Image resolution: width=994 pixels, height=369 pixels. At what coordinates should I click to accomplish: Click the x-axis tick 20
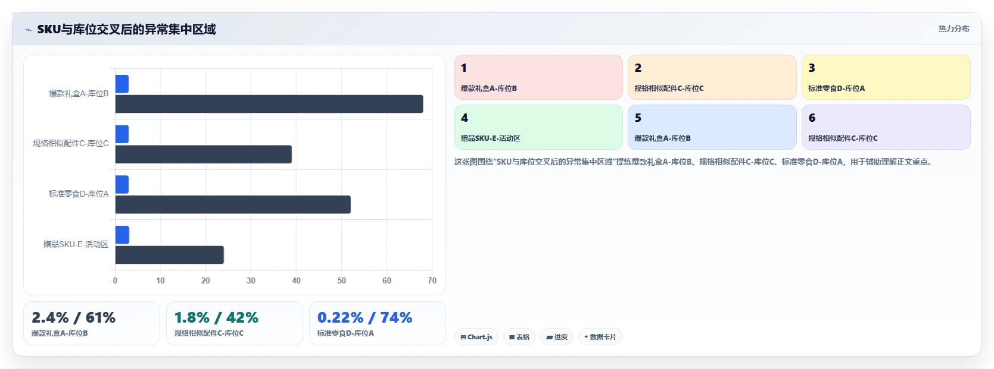(205, 280)
